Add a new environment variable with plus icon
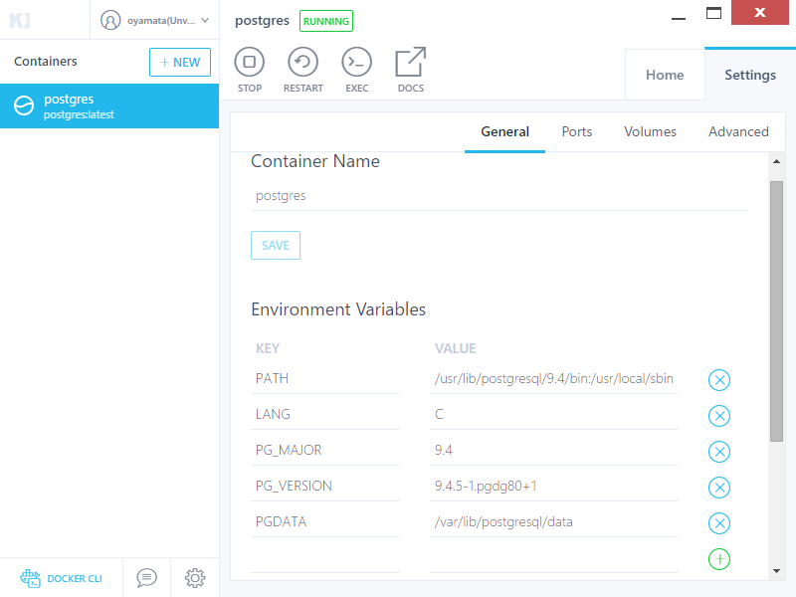796x597 pixels. tap(718, 559)
